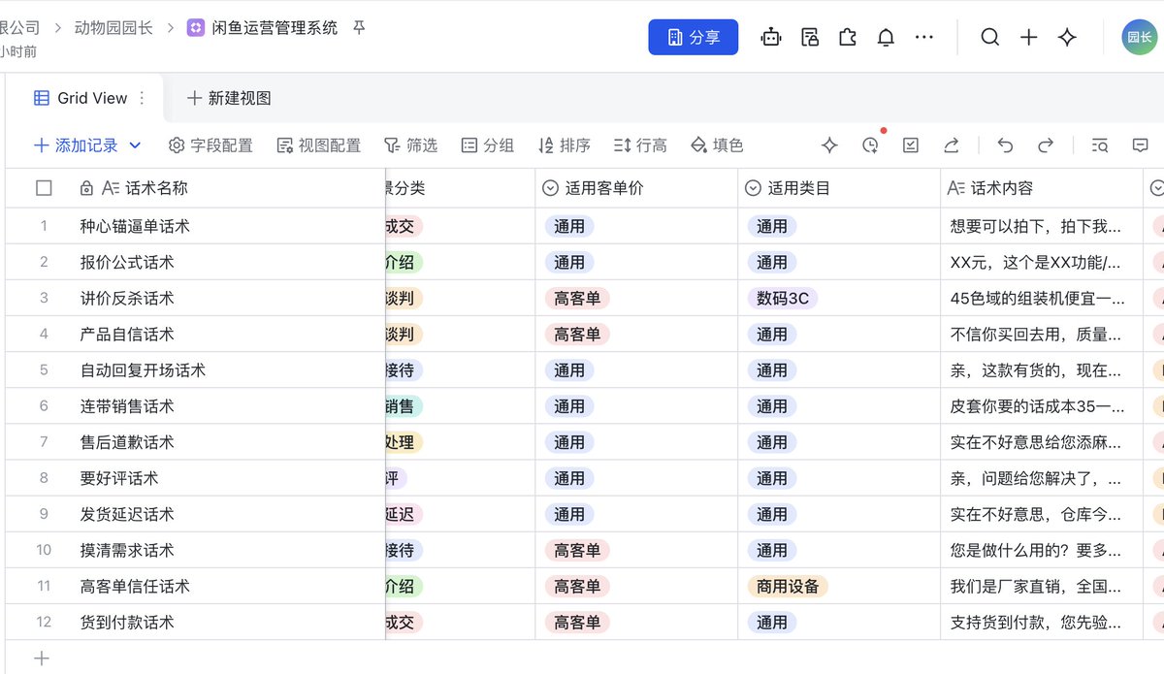This screenshot has width=1164, height=674.
Task: Open 视图配置 view settings
Action: (x=318, y=145)
